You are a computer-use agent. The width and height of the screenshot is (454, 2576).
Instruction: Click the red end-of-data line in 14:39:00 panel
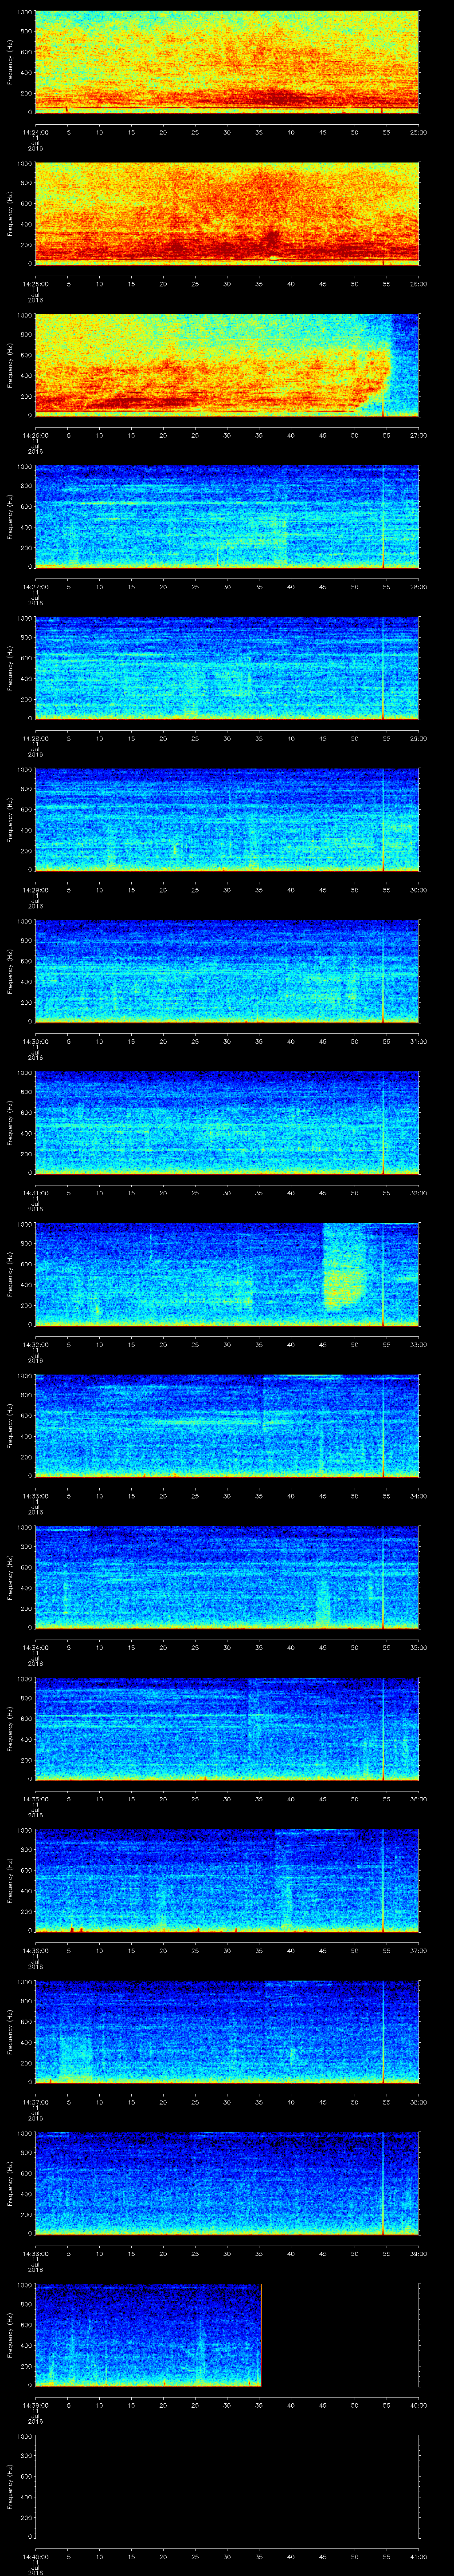[x=262, y=2335]
